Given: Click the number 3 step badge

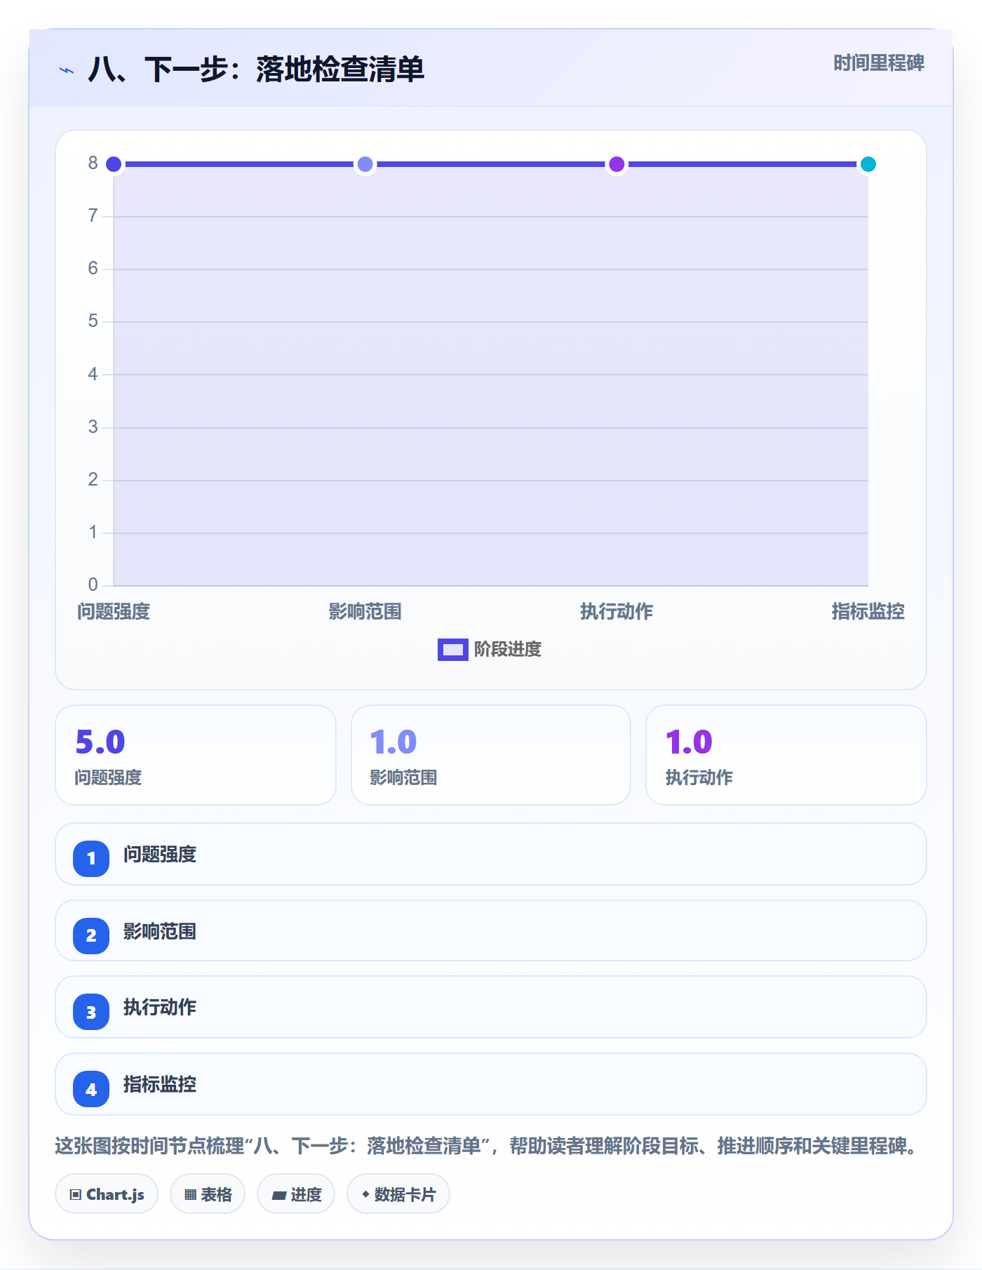Looking at the screenshot, I should coord(91,1012).
